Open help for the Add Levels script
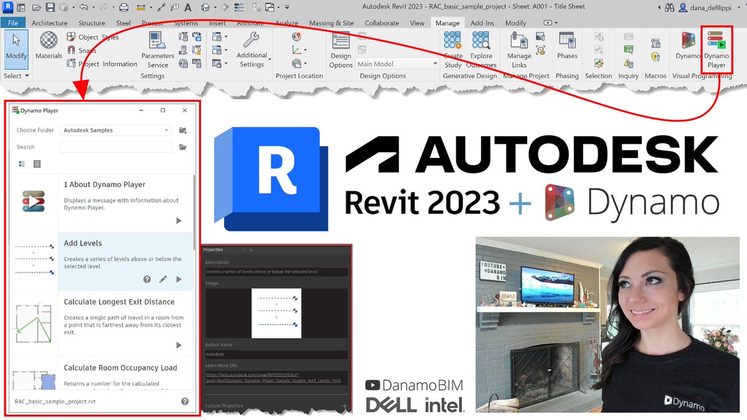 (147, 279)
